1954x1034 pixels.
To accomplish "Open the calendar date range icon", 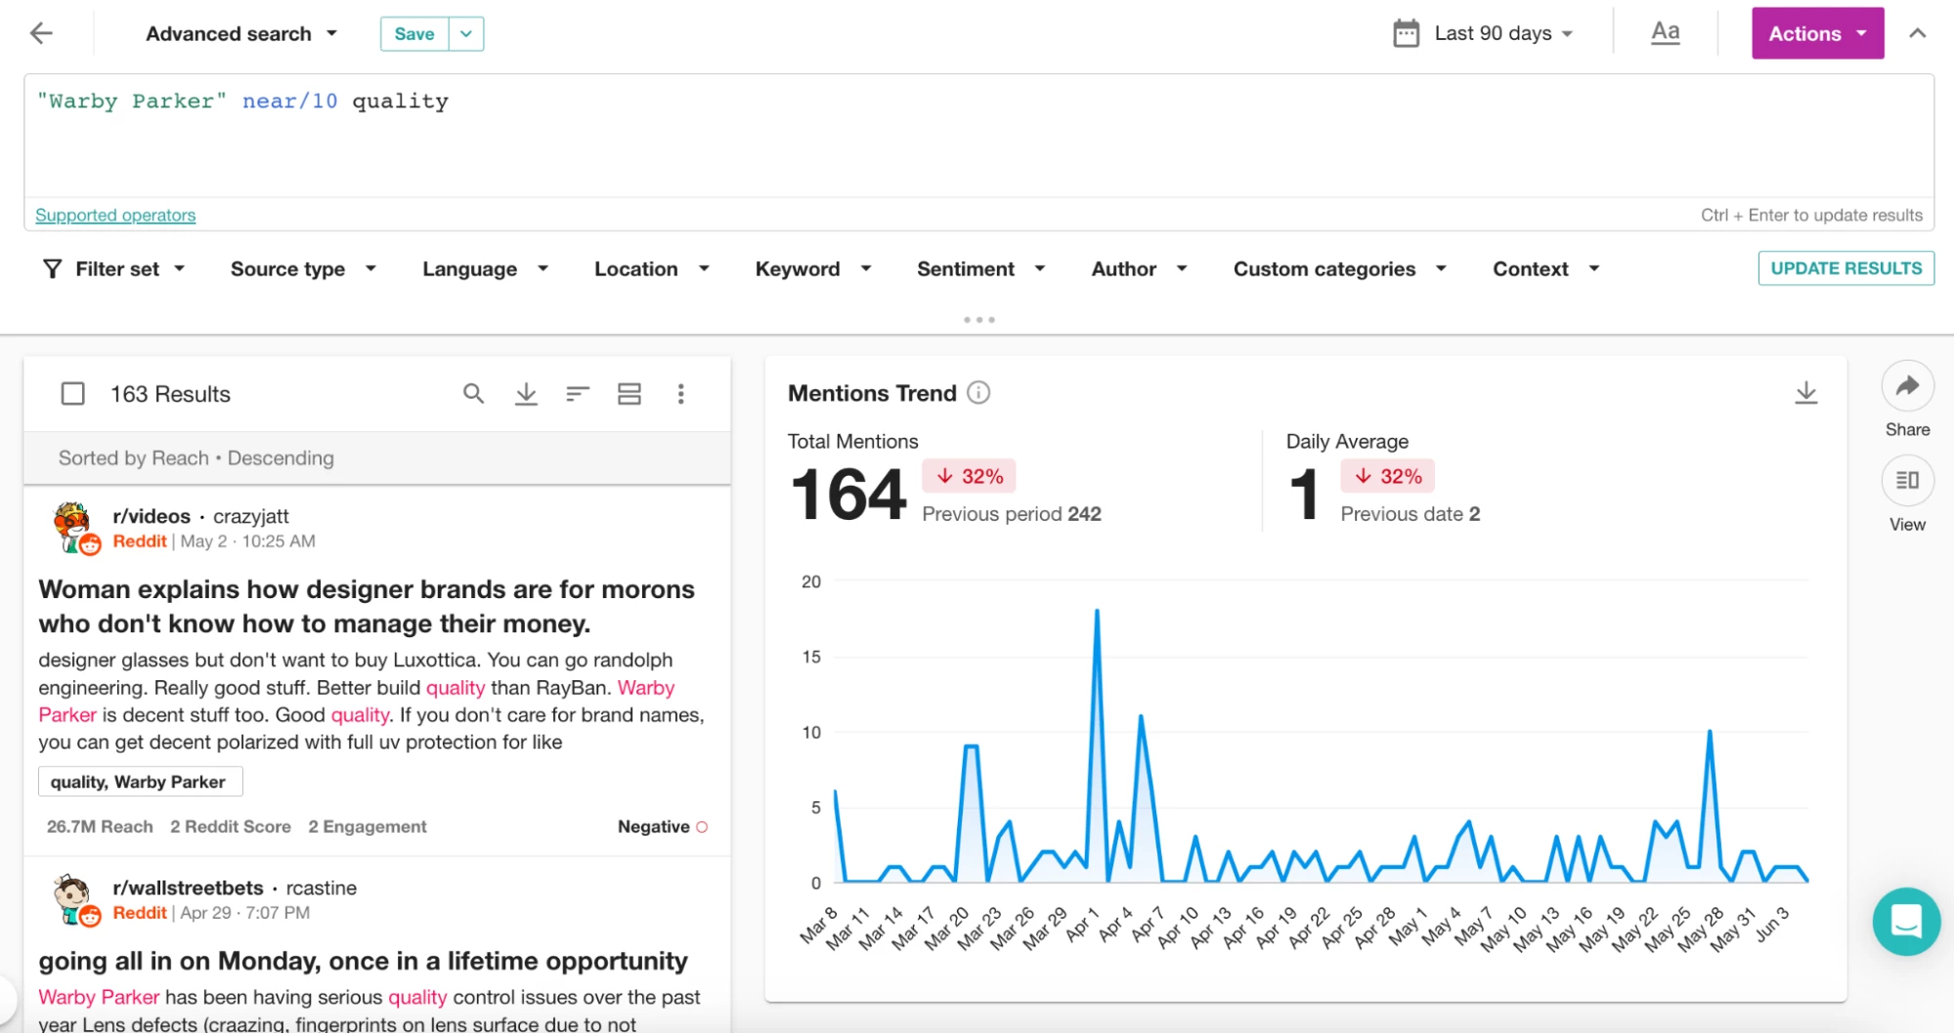I will (1406, 33).
